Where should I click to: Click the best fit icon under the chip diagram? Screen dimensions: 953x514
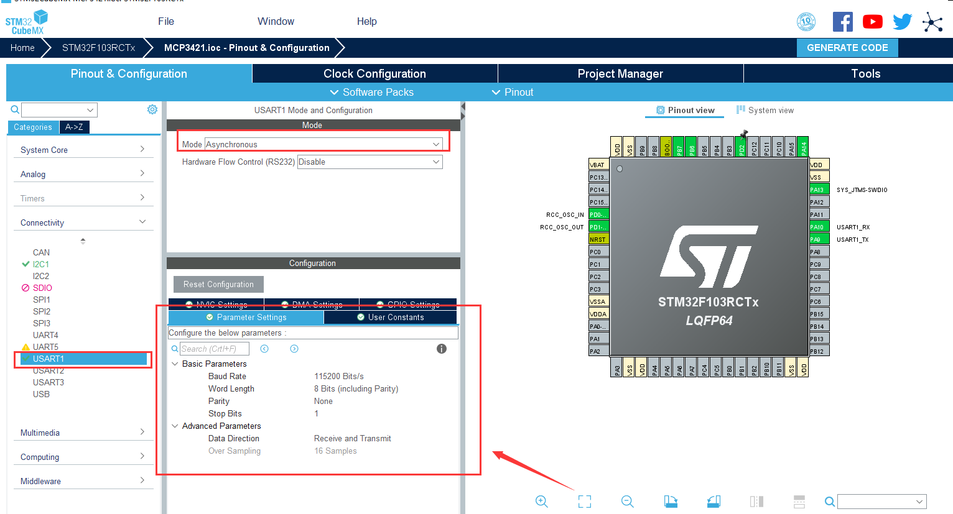coord(584,502)
